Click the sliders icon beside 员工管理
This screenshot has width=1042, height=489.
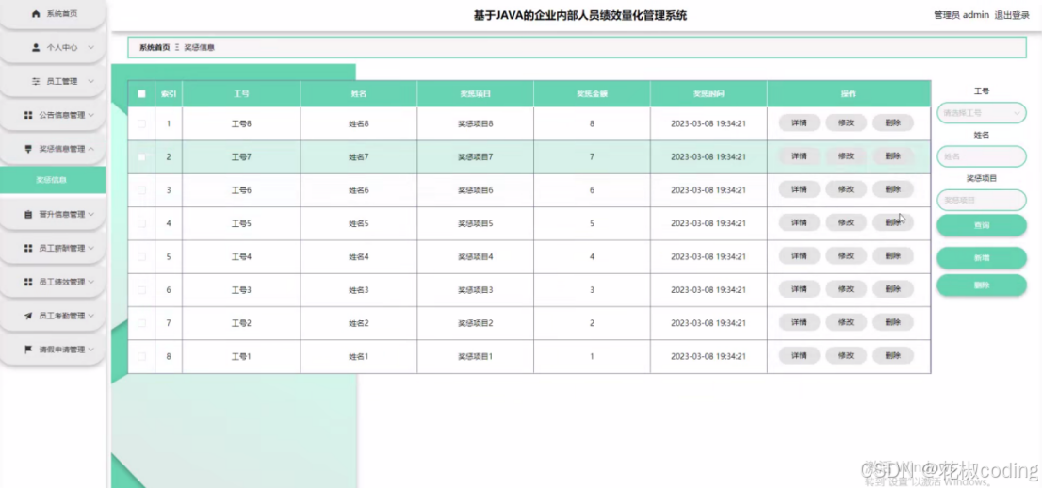[36, 81]
